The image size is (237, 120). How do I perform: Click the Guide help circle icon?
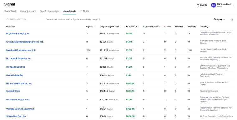82,11
